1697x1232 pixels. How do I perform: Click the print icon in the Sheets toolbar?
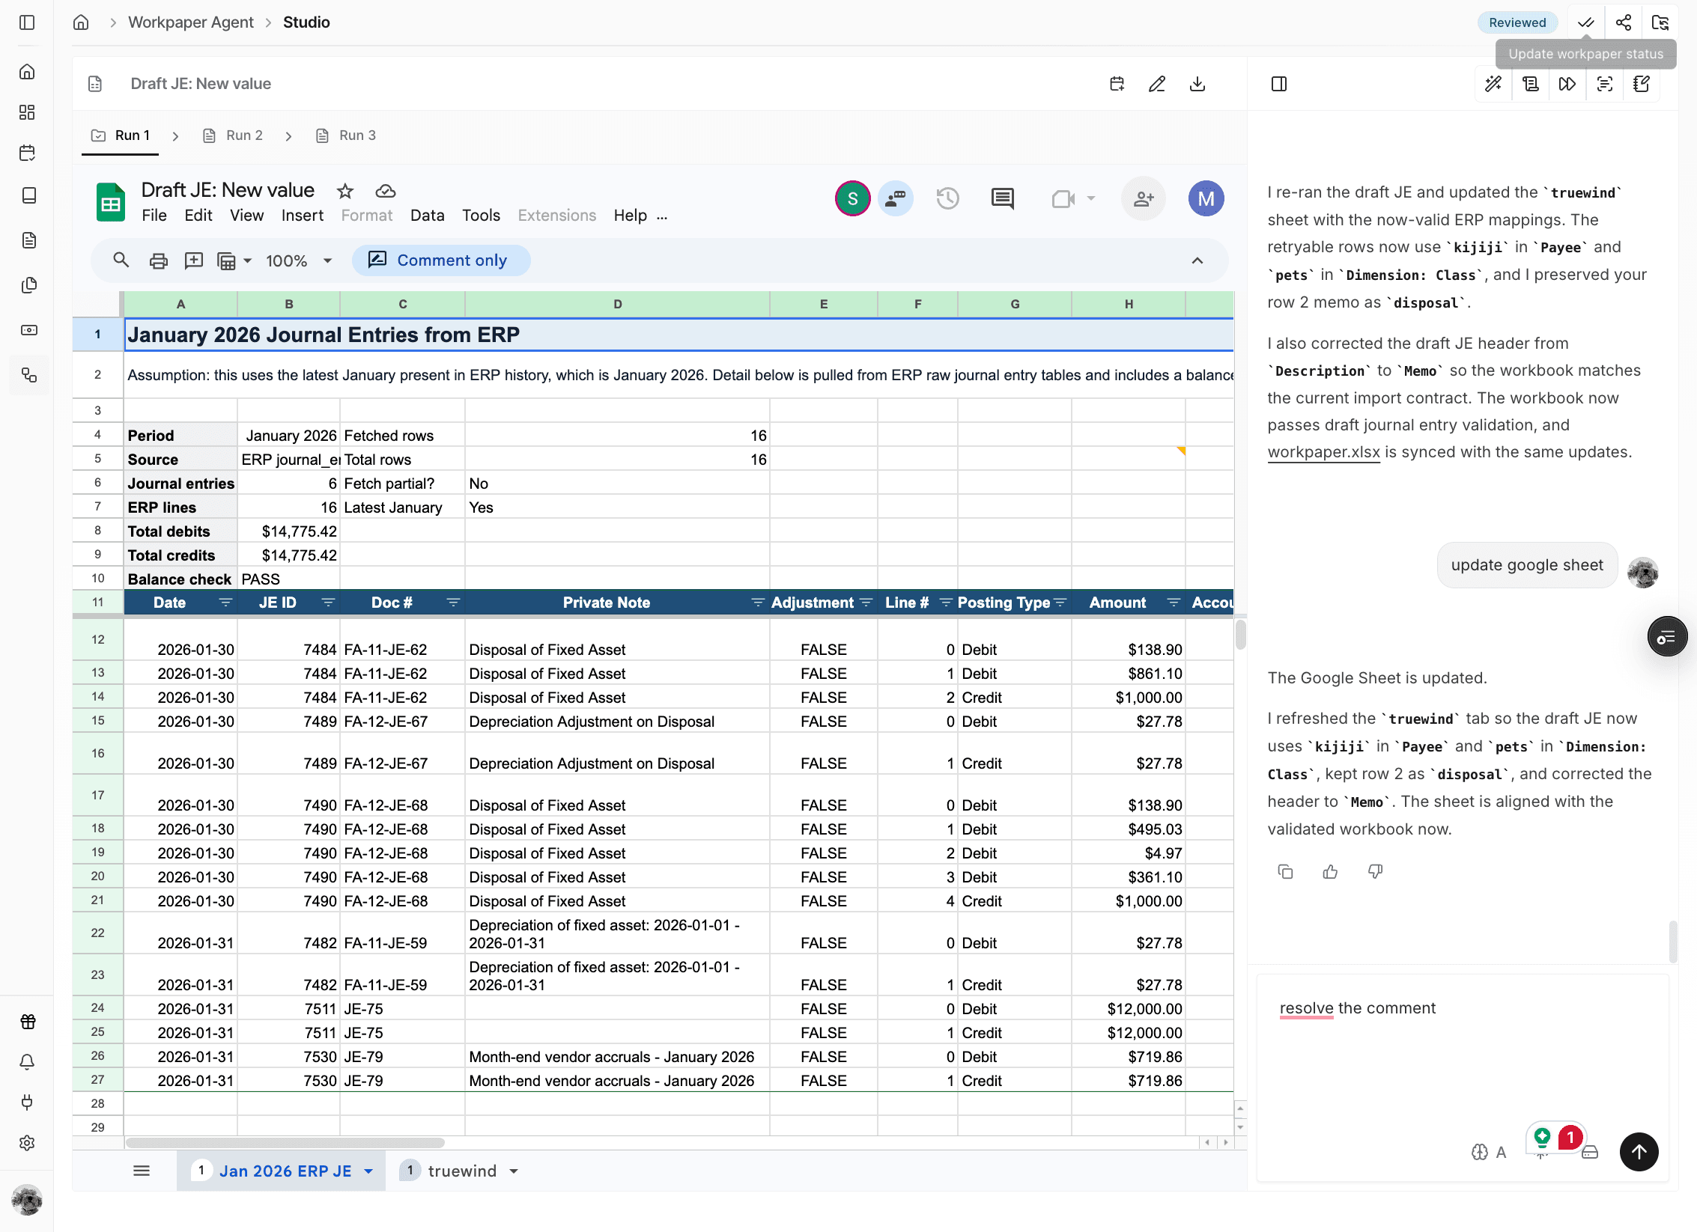coord(158,260)
